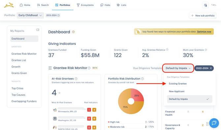Click the BETA badge
Screen dimensions: 221x130
point(95,68)
